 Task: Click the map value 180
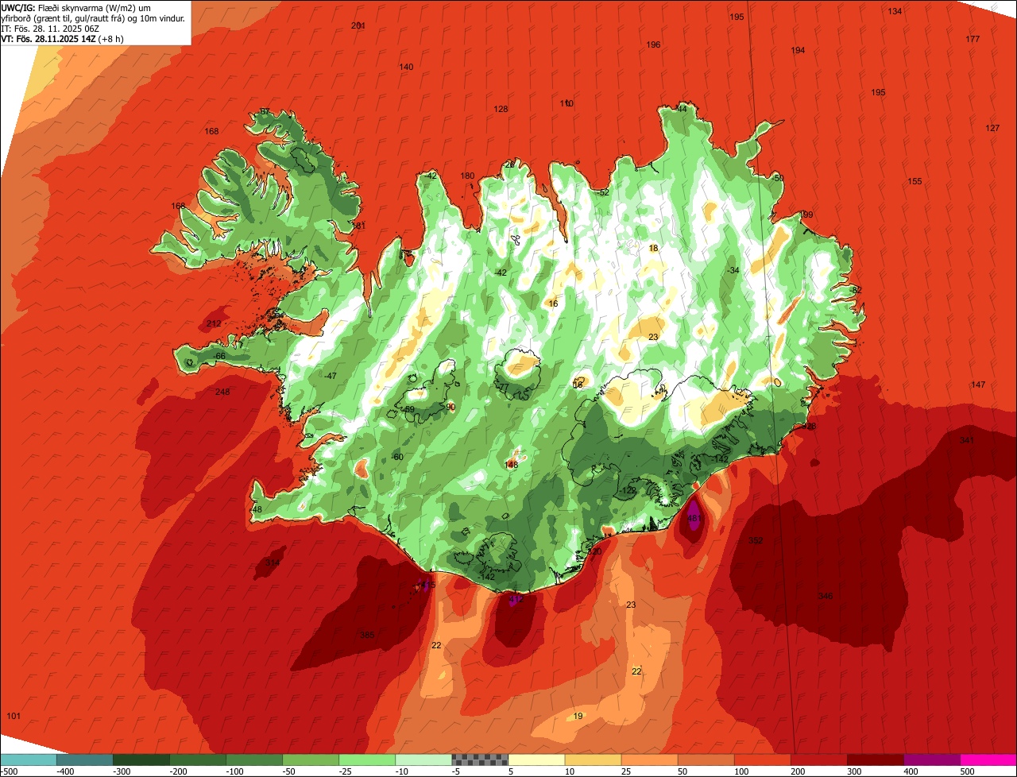point(467,176)
